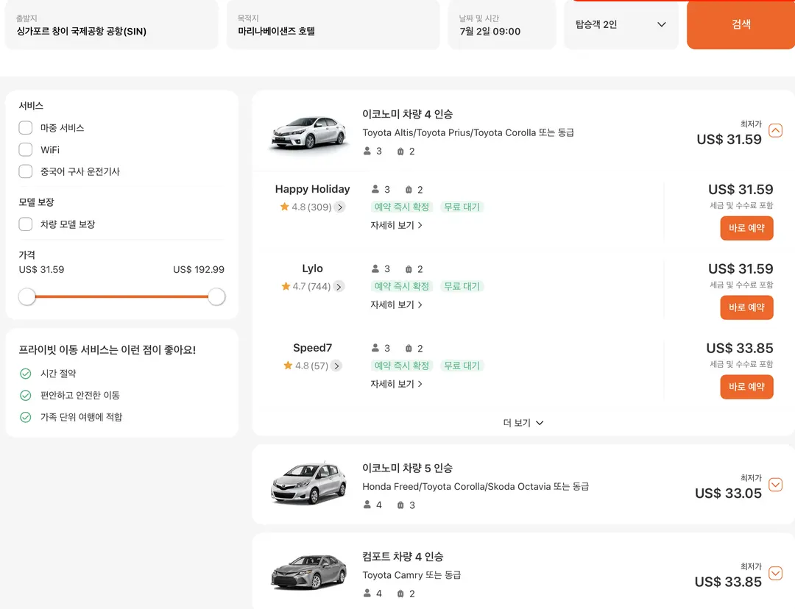Select the white Toyota Altis car image
Viewport: 795px width, 609px height.
308,133
